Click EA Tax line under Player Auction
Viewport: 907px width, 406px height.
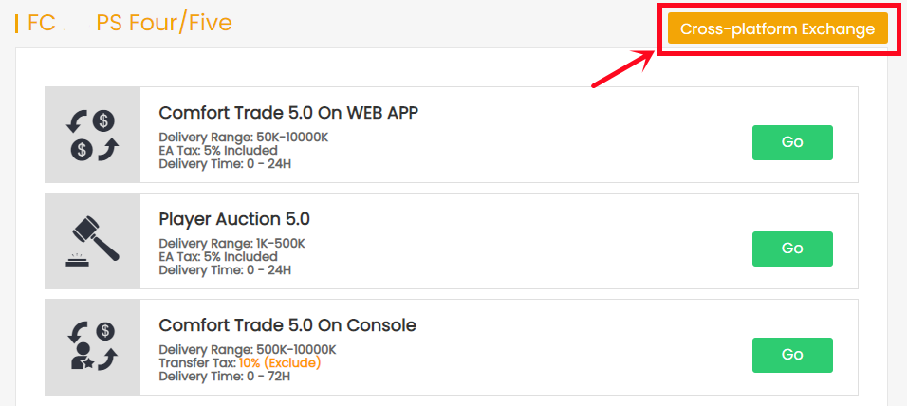point(218,256)
